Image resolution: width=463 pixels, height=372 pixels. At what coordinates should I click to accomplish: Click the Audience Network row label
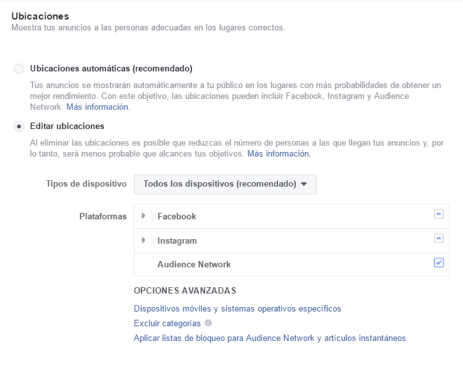[194, 264]
